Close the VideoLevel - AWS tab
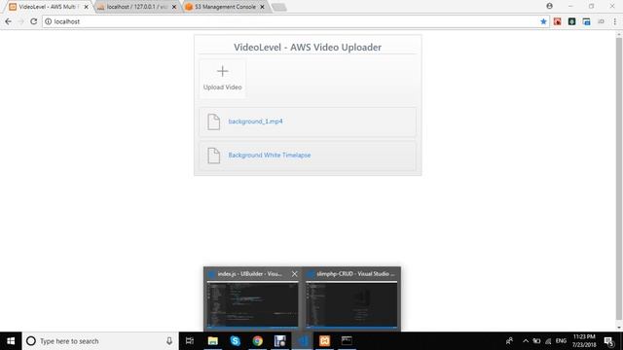Screen dimensions: 623x350 87,7
